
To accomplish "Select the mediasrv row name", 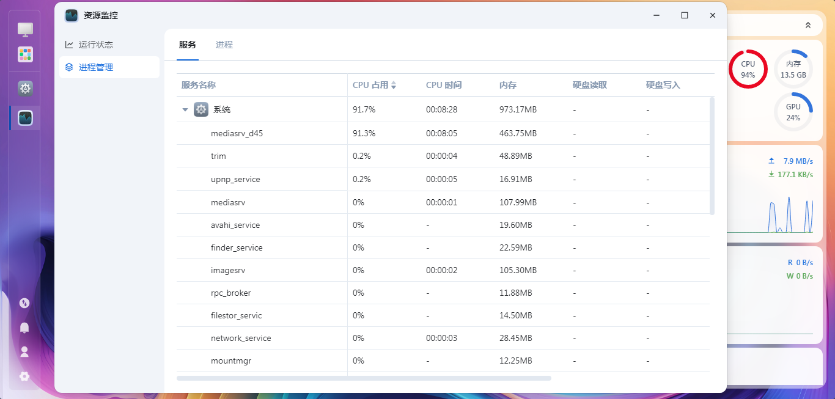I will 228,202.
